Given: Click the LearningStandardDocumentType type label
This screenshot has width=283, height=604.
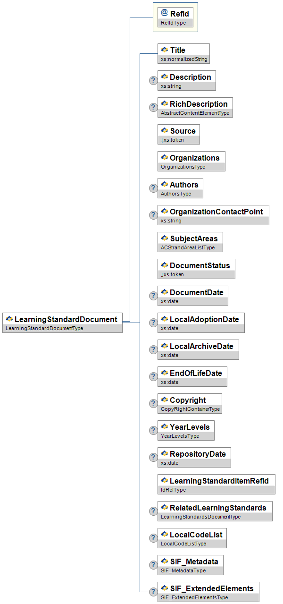Looking at the screenshot, I should pos(44,328).
